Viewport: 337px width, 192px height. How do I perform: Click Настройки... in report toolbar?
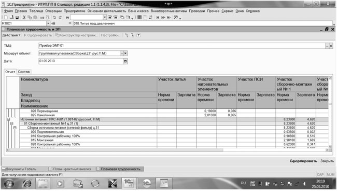110,35
